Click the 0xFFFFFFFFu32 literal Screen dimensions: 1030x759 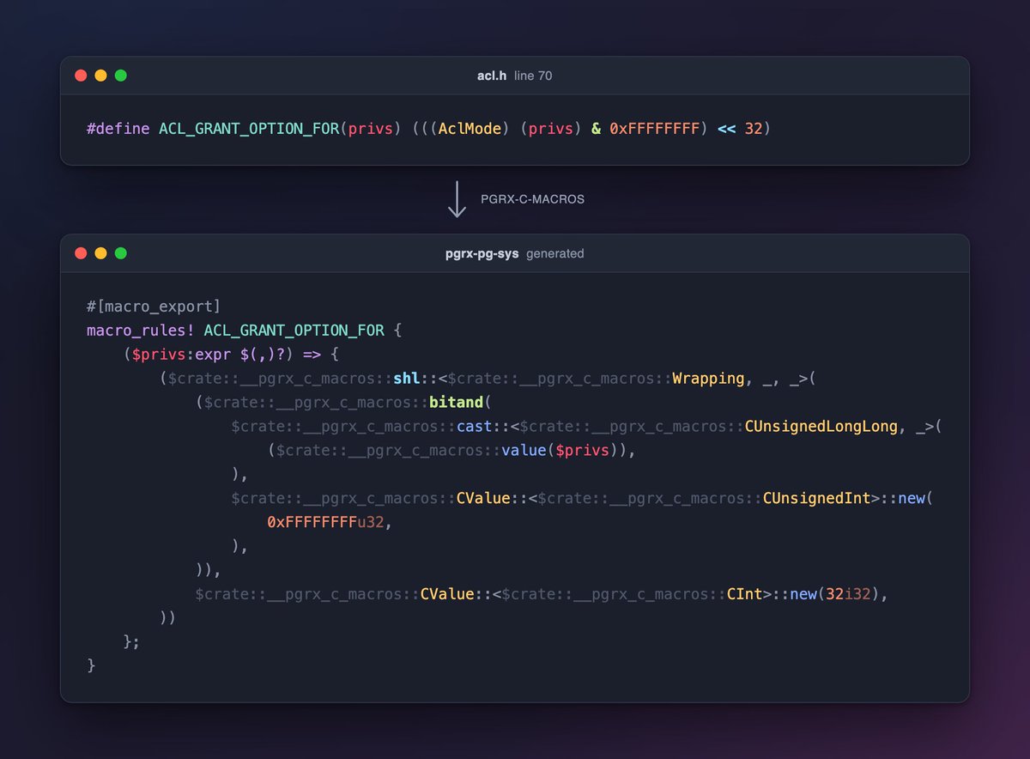pyautogui.click(x=325, y=523)
